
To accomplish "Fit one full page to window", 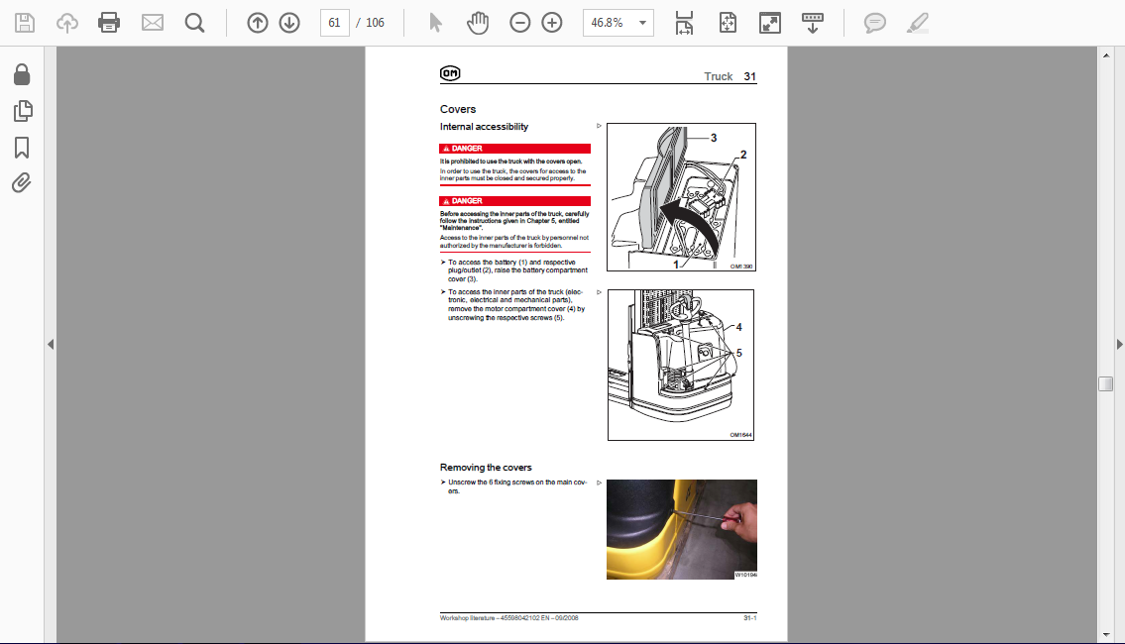I will coord(728,23).
